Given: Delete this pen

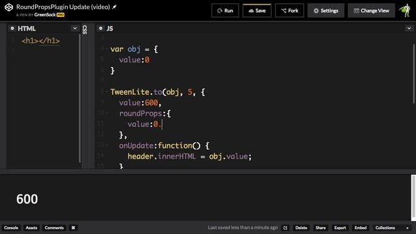Looking at the screenshot, I should [301, 227].
